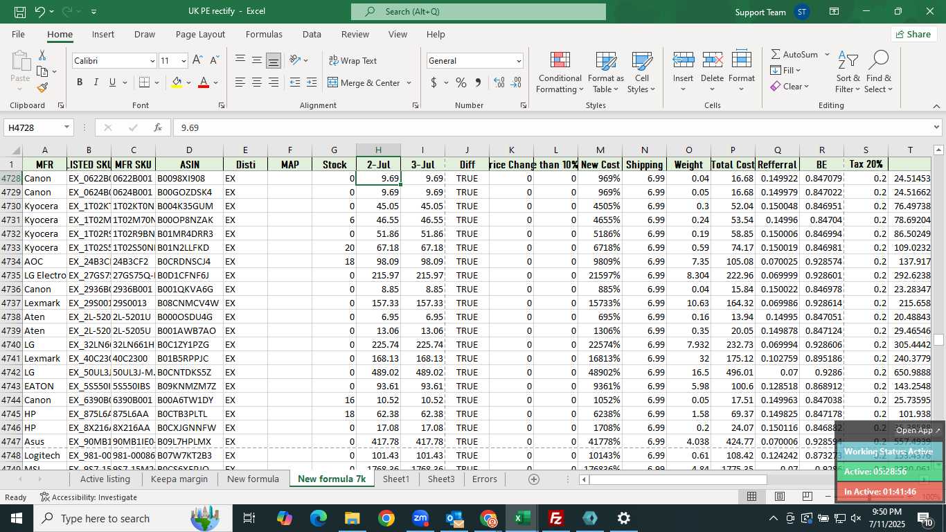Open the Font size dropdown
This screenshot has width=946, height=532.
pos(183,61)
